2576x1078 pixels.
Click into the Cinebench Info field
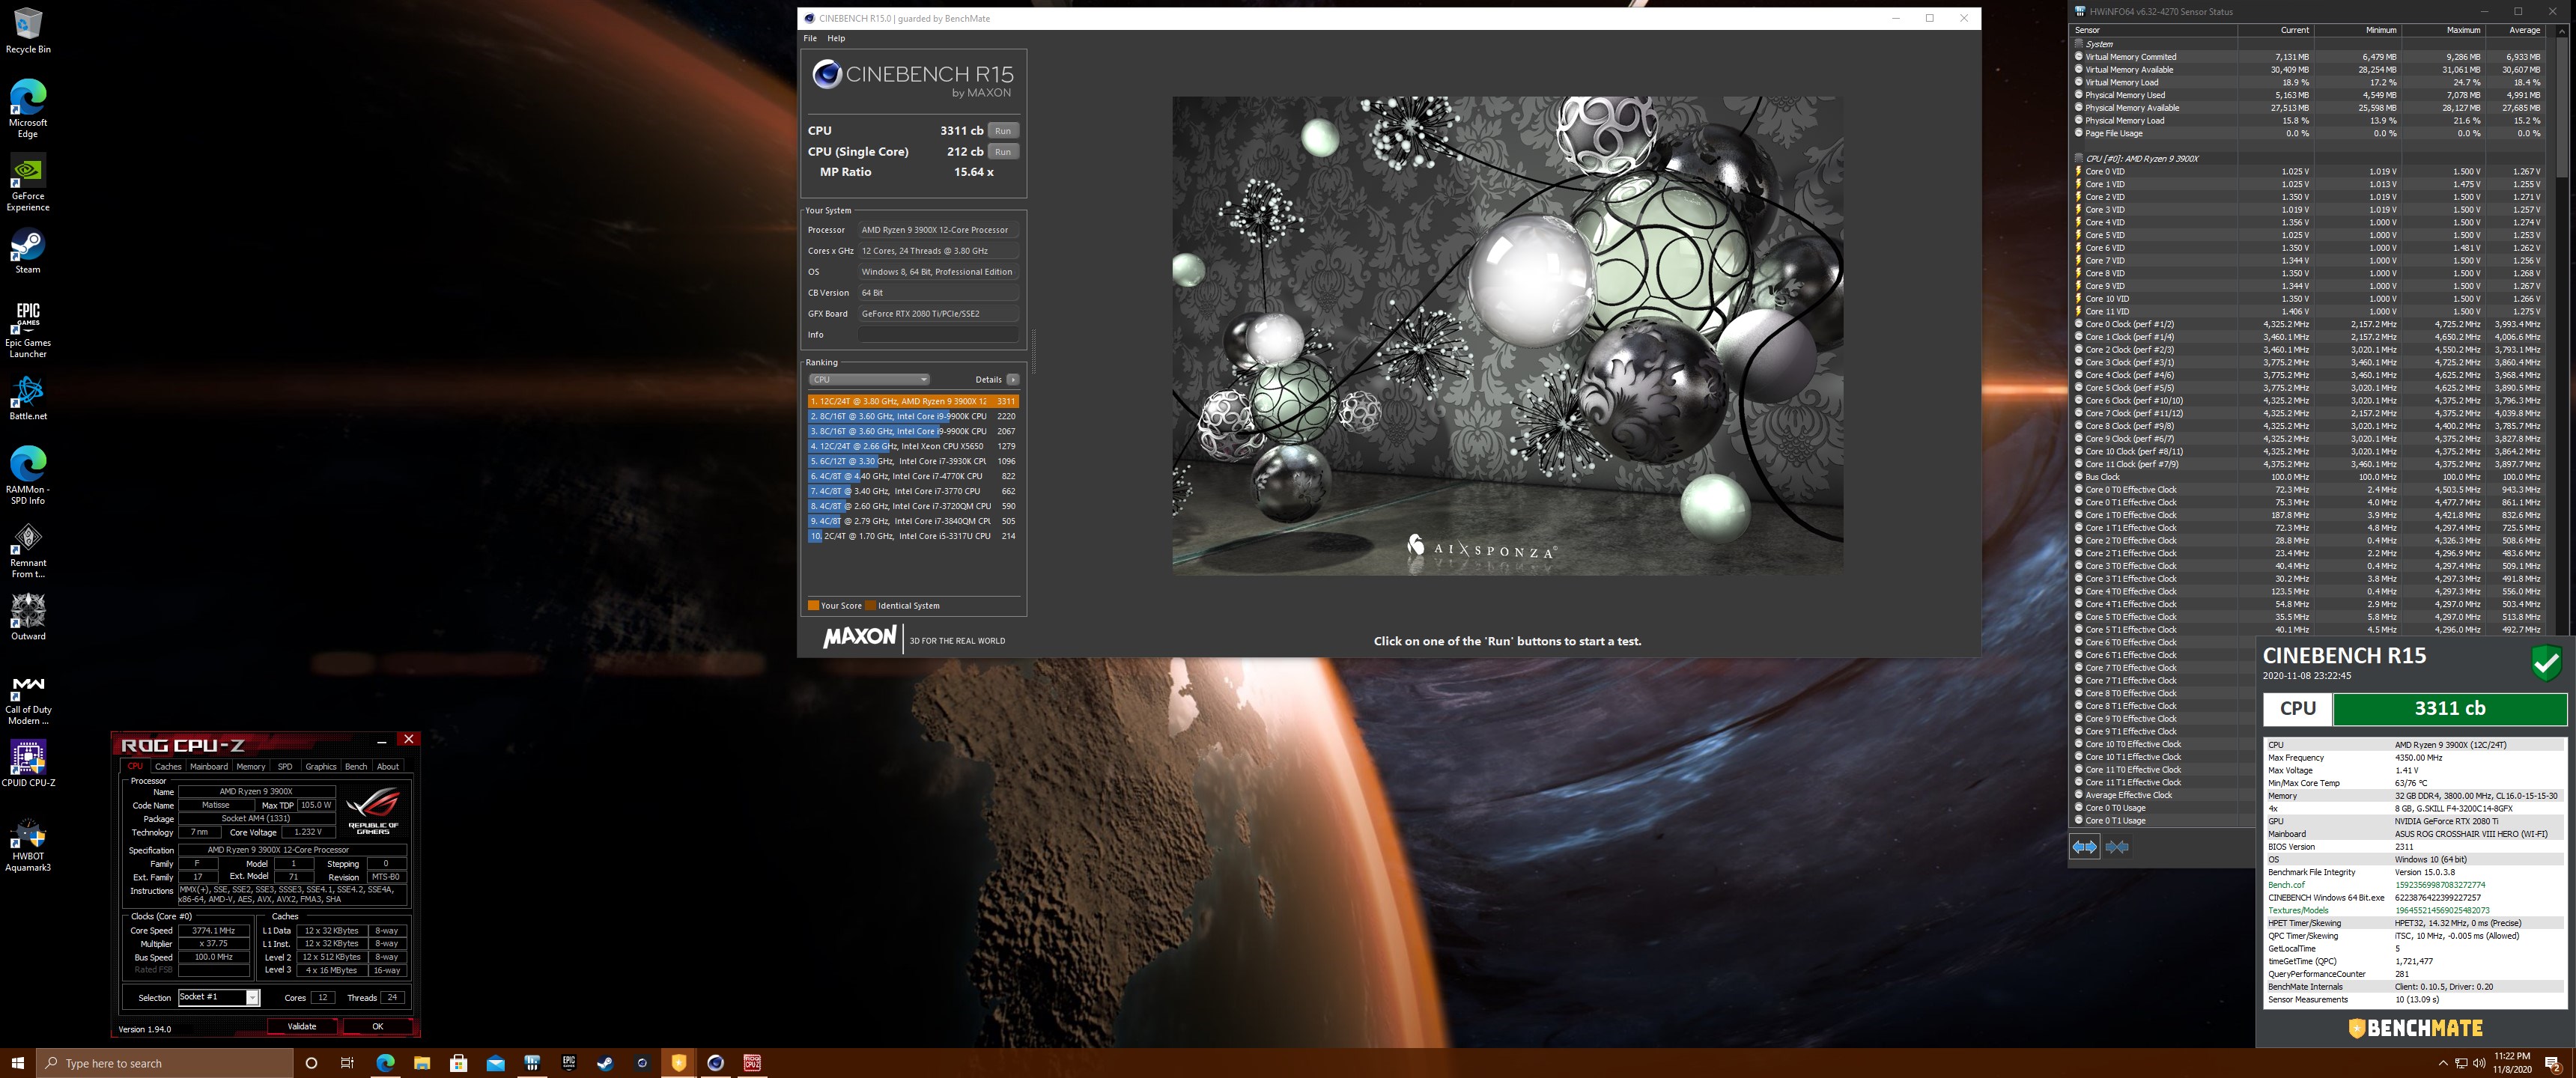(x=938, y=334)
